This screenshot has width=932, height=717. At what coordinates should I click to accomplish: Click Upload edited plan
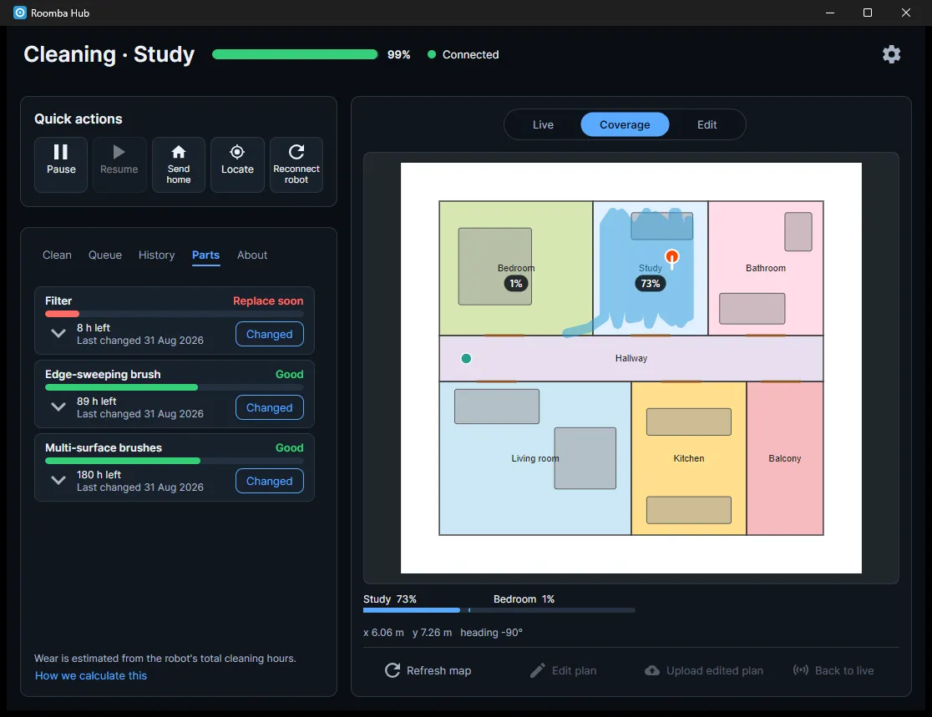[704, 670]
